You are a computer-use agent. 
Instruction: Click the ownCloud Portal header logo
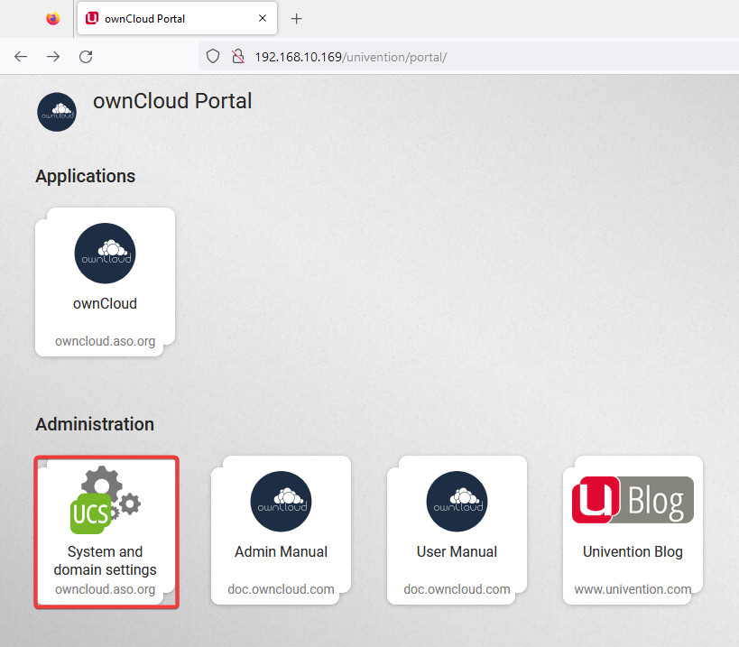(57, 112)
